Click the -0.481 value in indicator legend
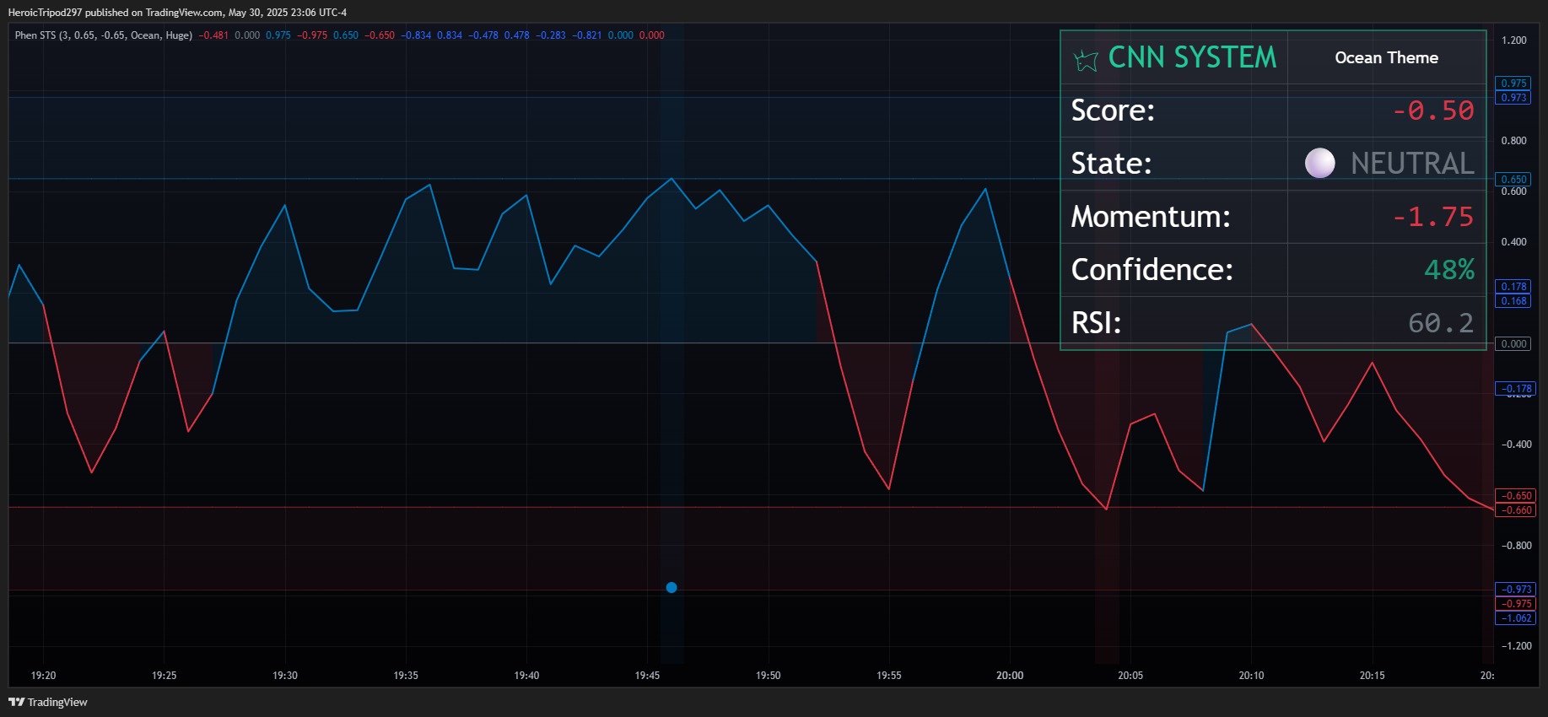Screen dimensions: 1548x717 click(213, 35)
